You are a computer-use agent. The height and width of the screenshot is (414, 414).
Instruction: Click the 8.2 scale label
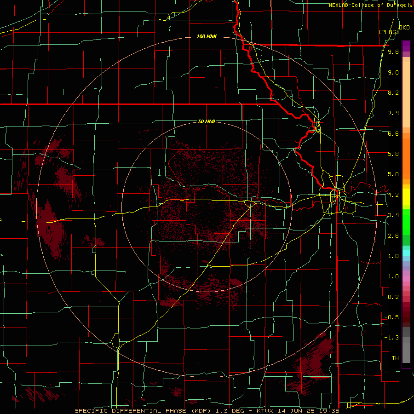[x=393, y=92]
